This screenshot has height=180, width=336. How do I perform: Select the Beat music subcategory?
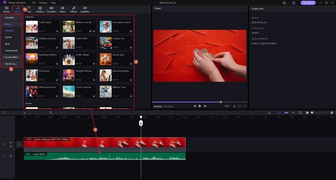pyautogui.click(x=7, y=44)
